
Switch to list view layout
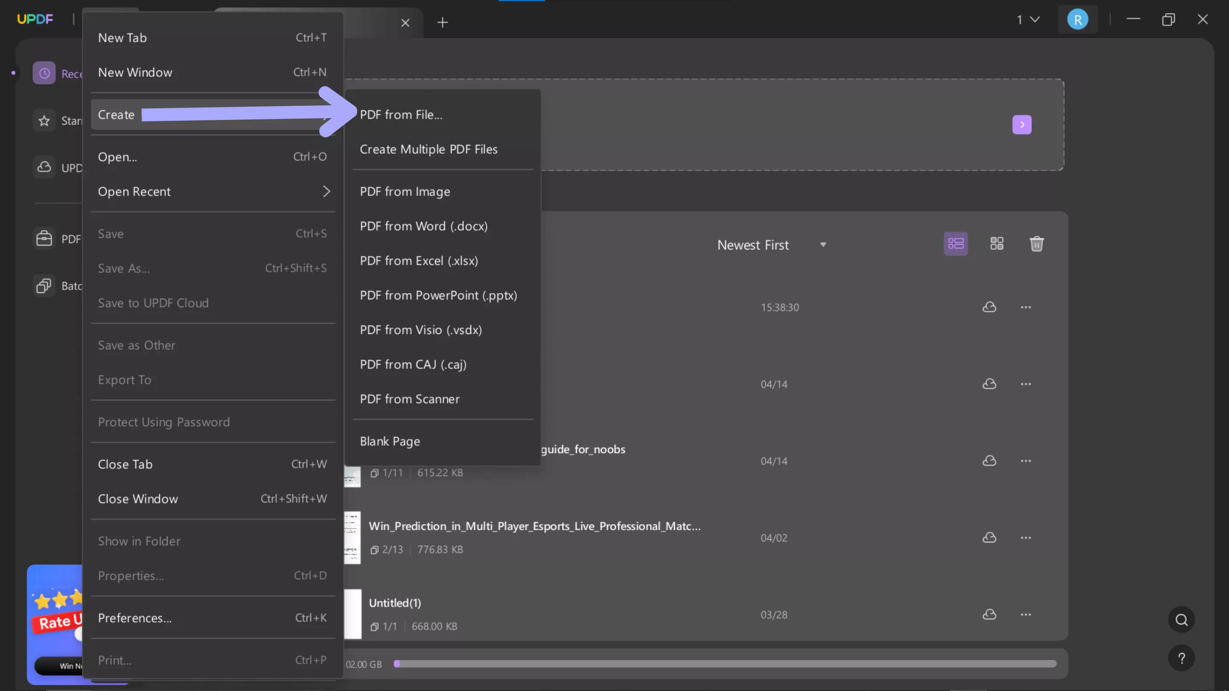pos(955,244)
